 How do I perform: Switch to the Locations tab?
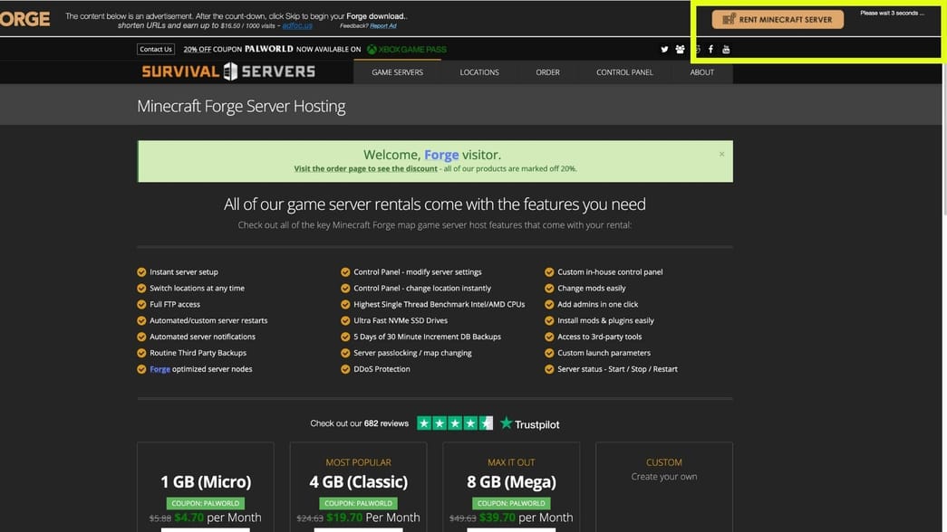point(479,71)
